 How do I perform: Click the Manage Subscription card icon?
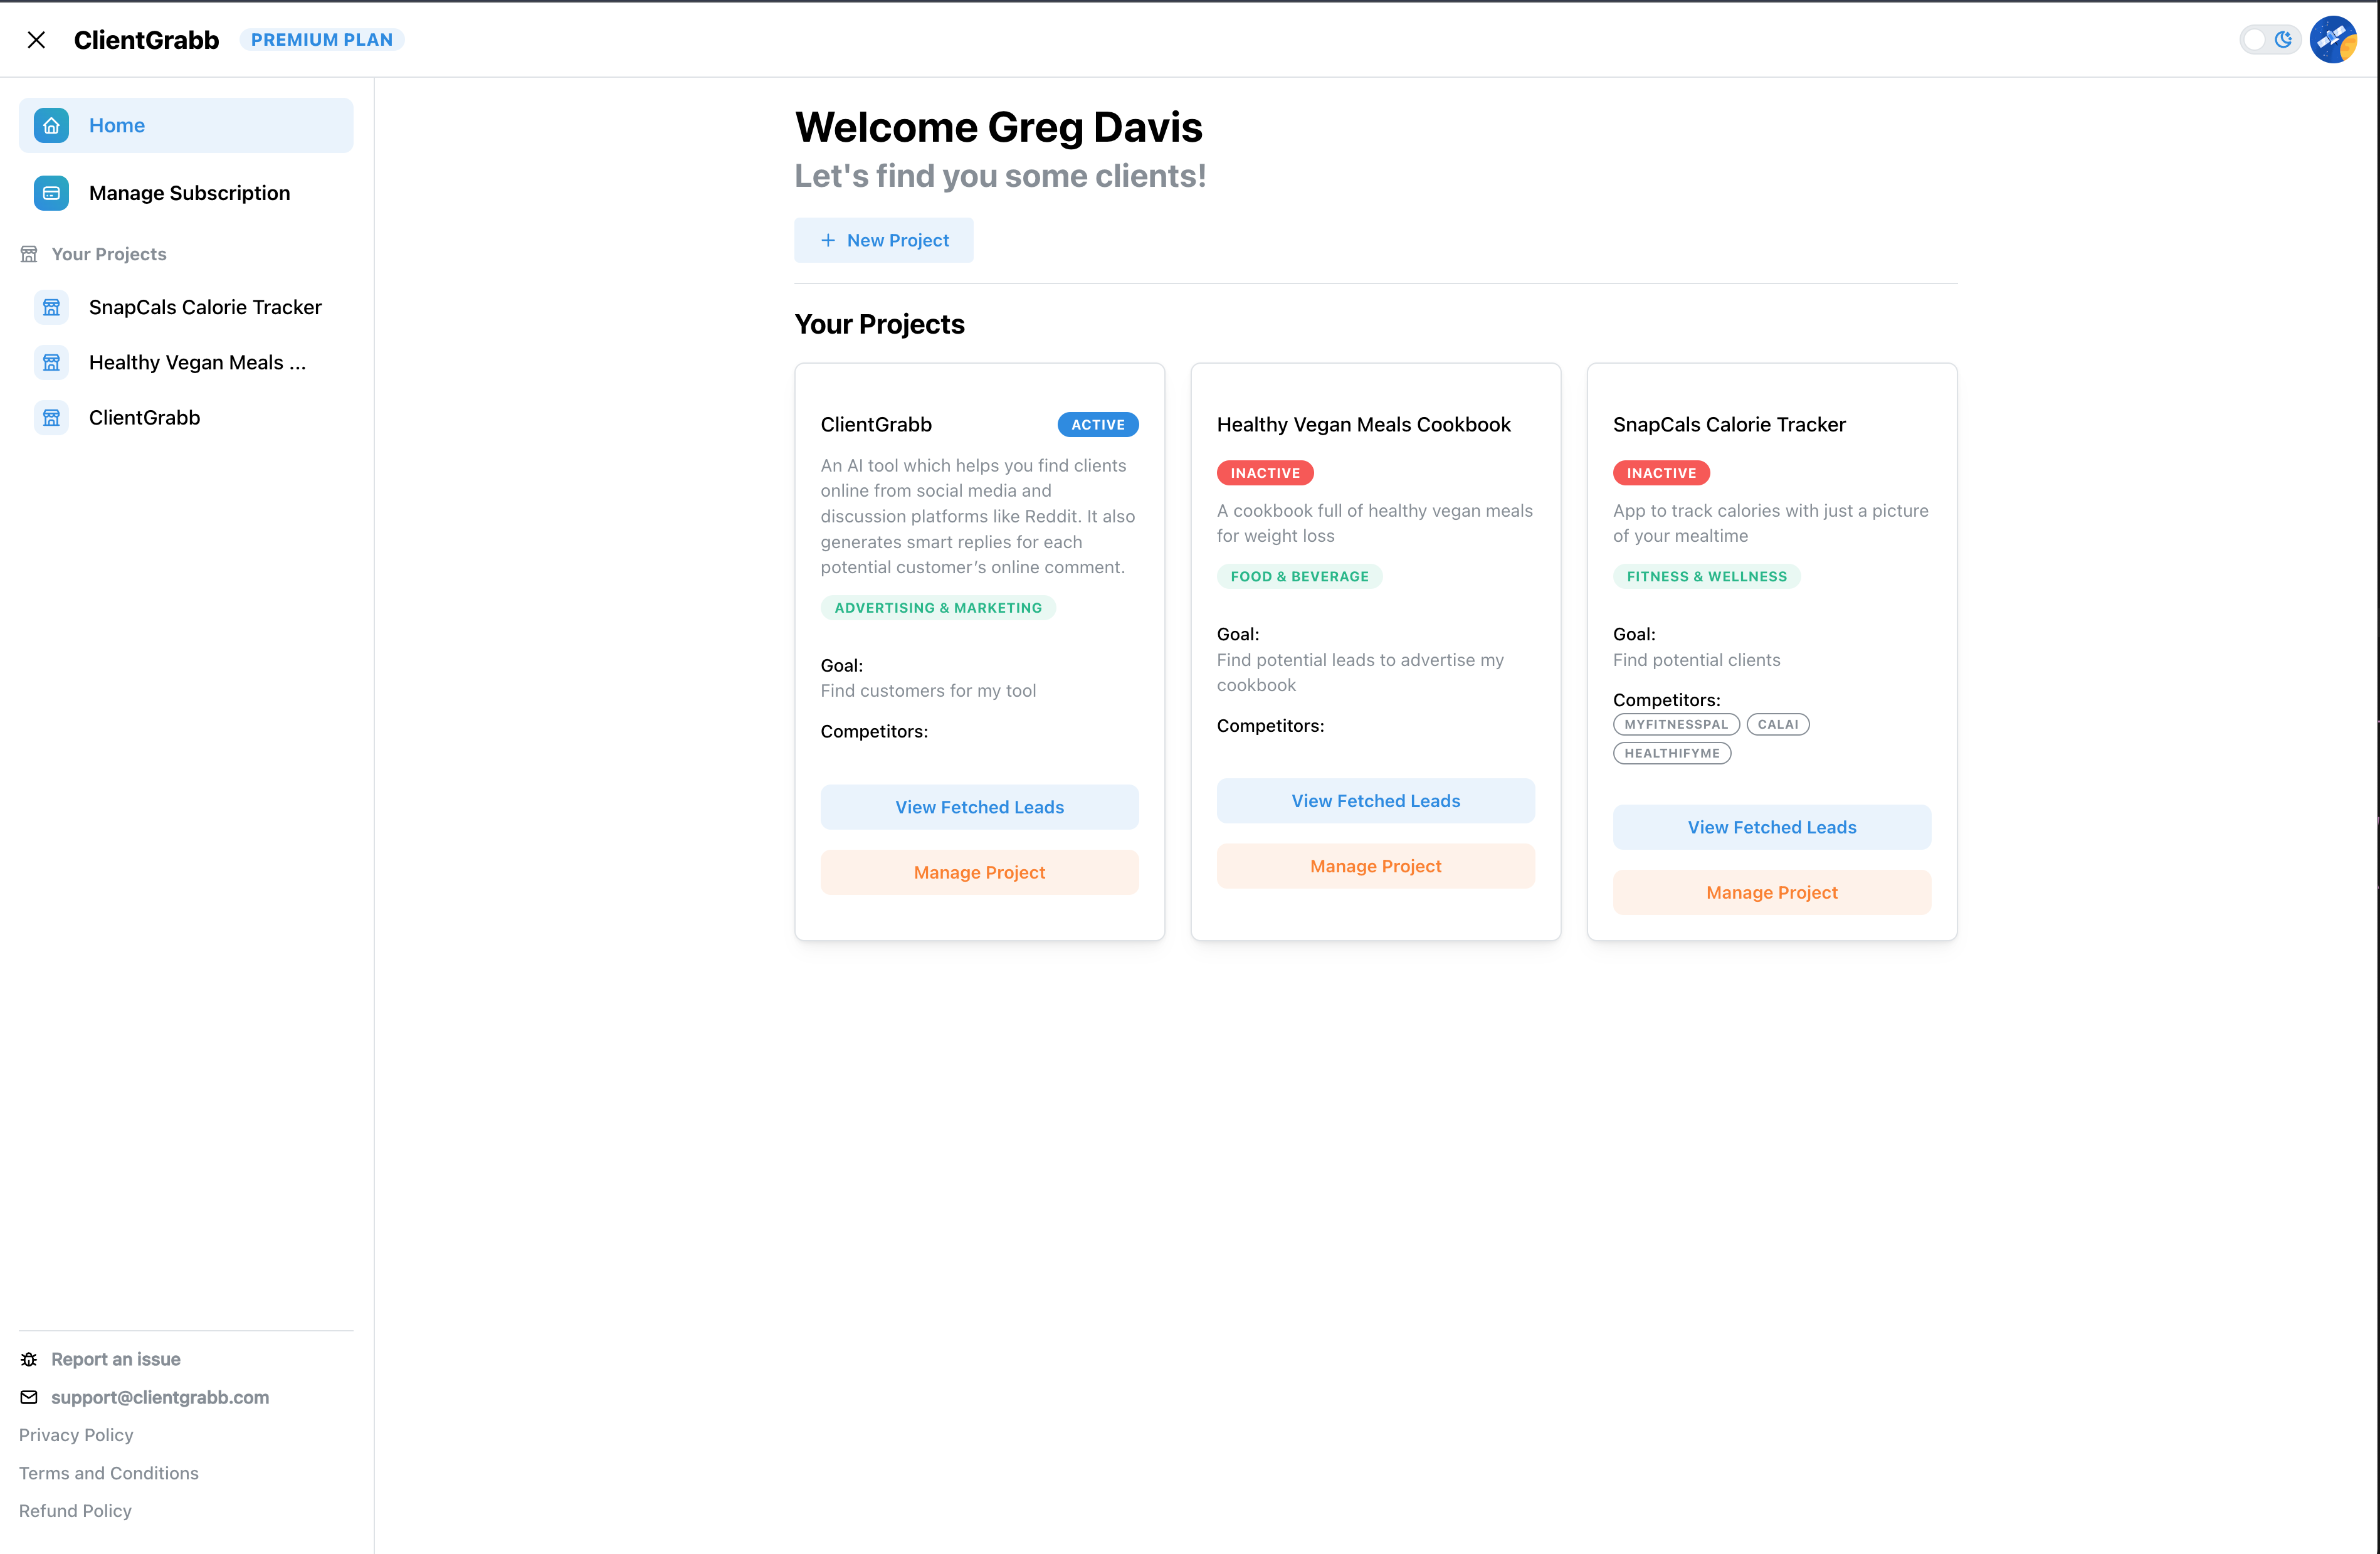point(51,193)
